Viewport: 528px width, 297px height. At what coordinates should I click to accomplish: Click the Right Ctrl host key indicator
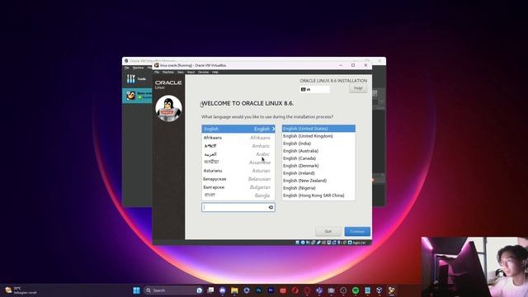tap(359, 243)
